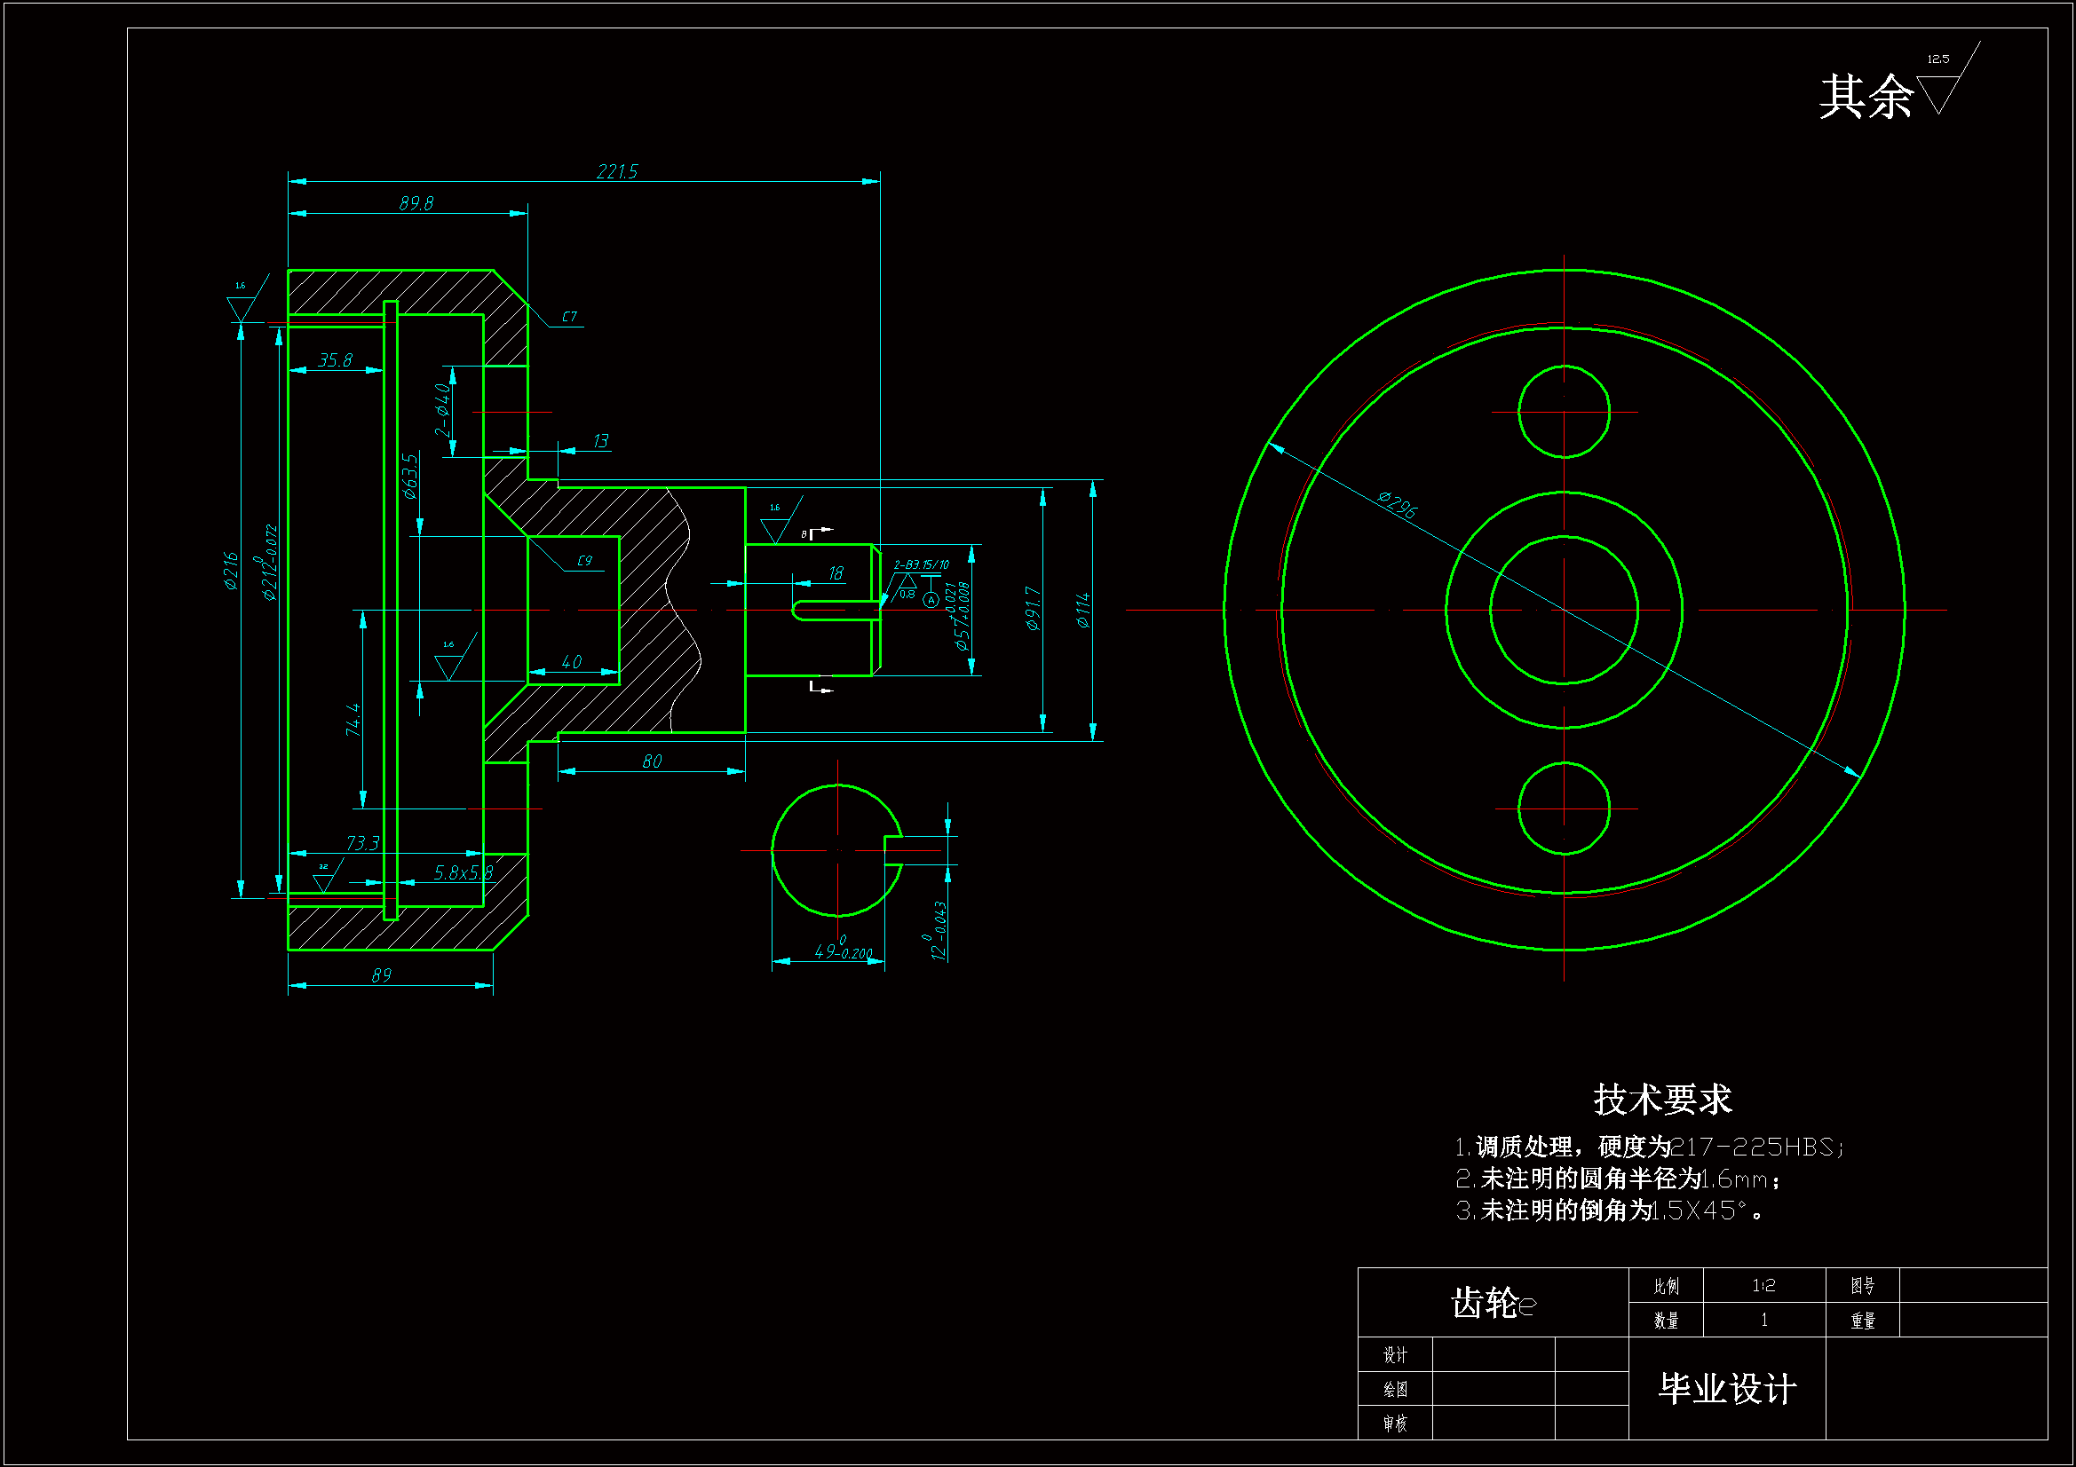Select the 80 length dimension text

[x=652, y=761]
